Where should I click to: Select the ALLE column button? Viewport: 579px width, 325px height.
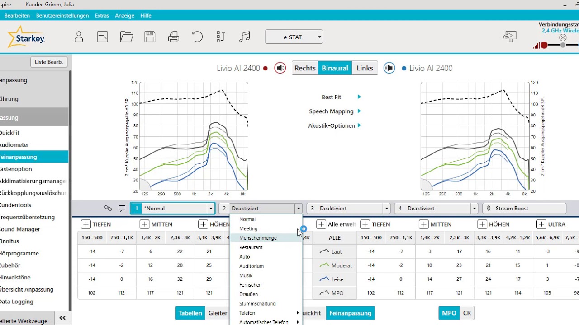335,238
